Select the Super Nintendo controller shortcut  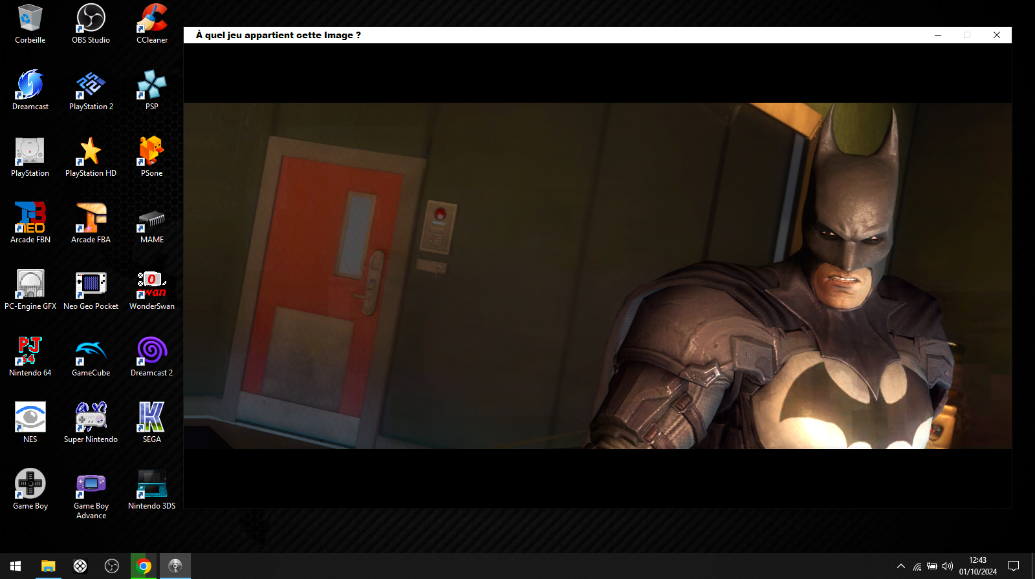(x=91, y=423)
